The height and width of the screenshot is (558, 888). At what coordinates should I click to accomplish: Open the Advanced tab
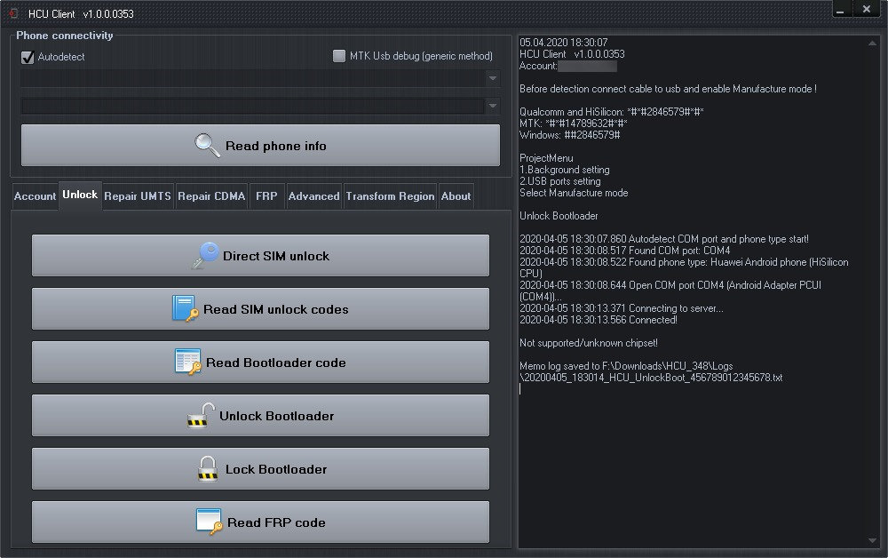click(313, 196)
